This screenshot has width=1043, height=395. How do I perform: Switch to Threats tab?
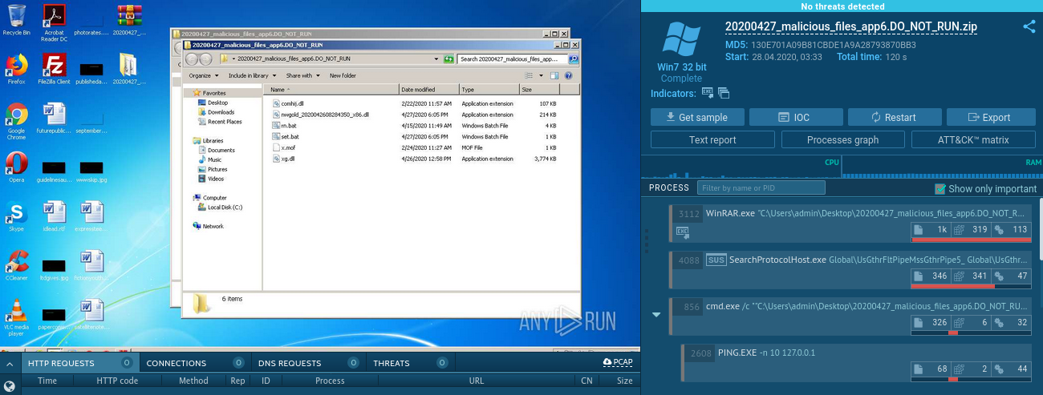coord(410,363)
